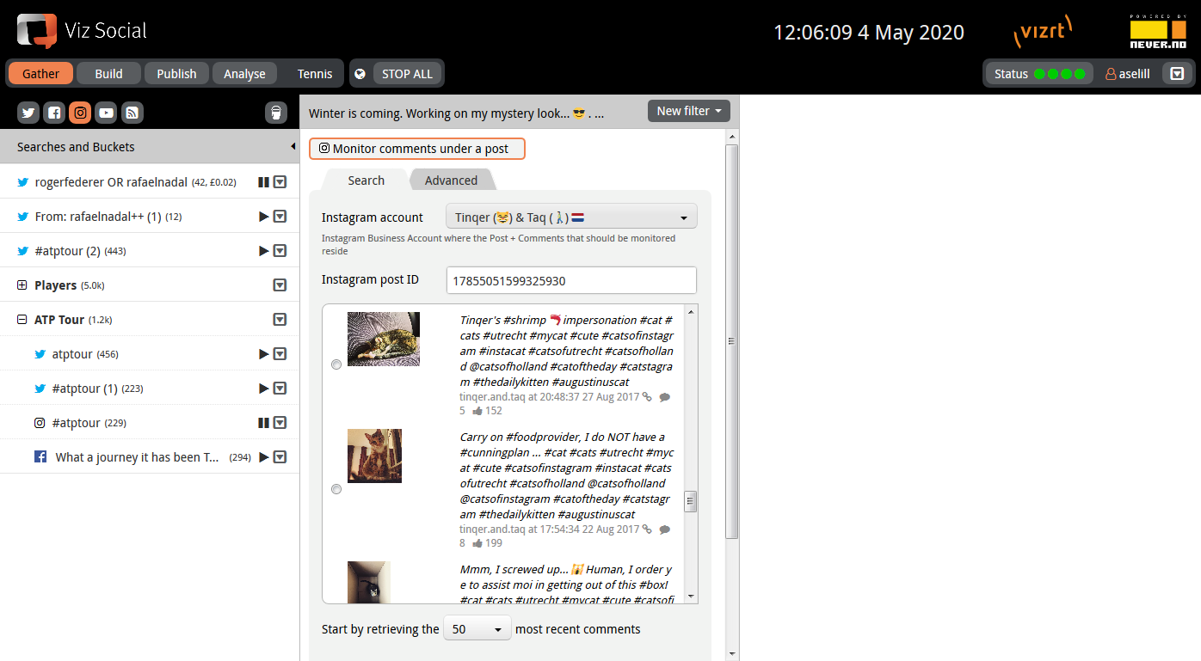Open options menu for rogerfederer OR rafaelnadal
Screen dimensions: 1201x661
pyautogui.click(x=280, y=182)
